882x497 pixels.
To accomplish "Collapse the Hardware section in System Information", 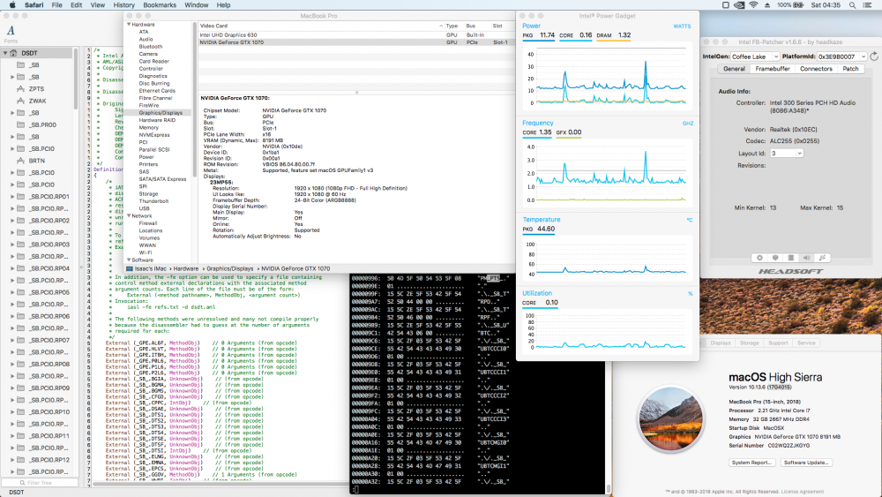I will click(129, 25).
